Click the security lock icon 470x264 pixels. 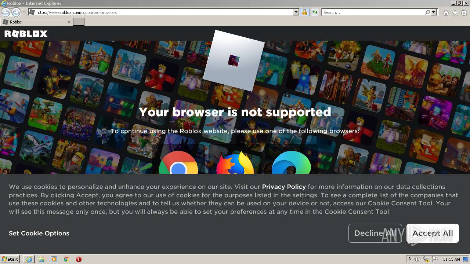(x=304, y=12)
